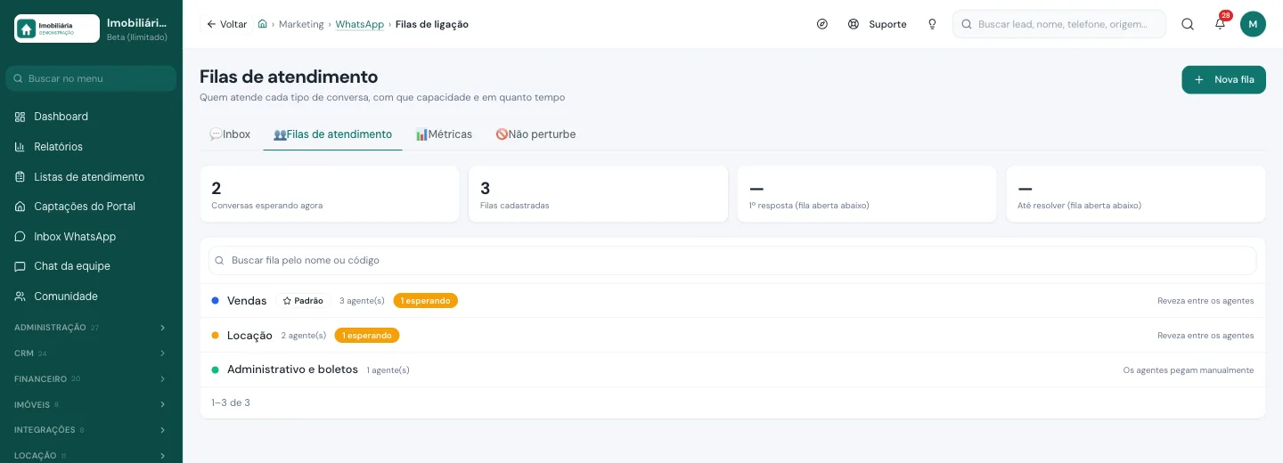
Task: Open Listas de atendimento in sidebar
Action: [91, 177]
